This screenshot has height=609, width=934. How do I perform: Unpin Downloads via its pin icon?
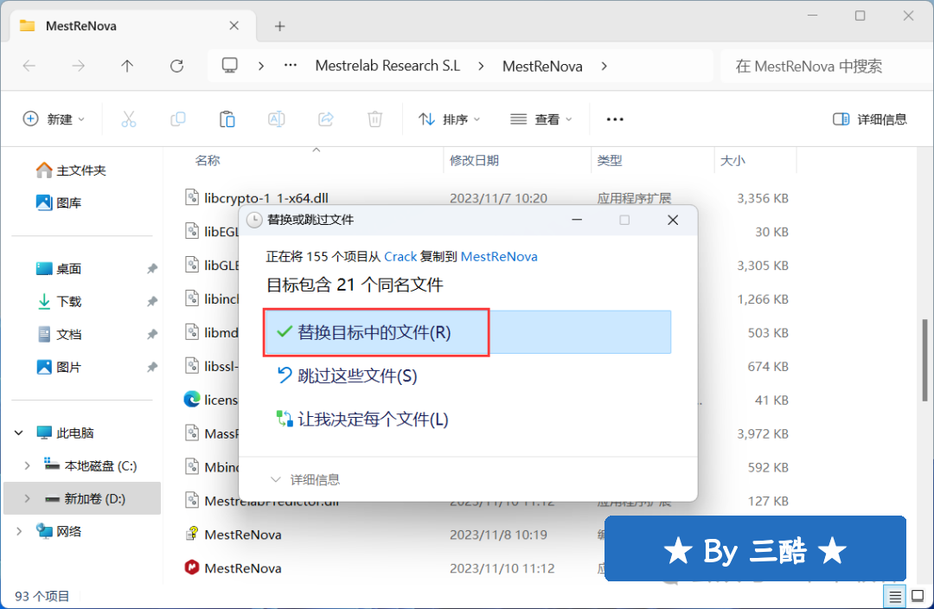[x=152, y=302]
